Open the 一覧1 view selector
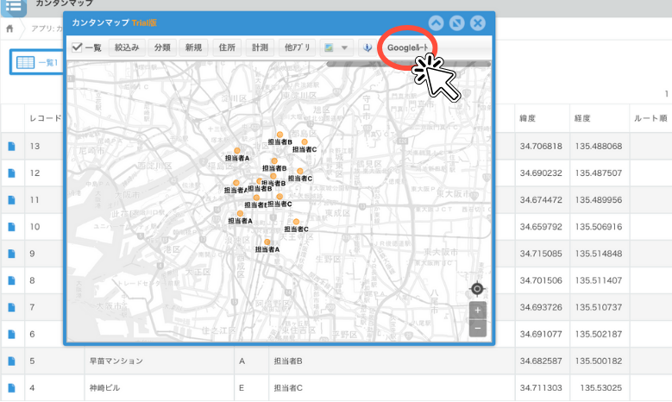Viewport: 672px width, 402px height. 35,62
